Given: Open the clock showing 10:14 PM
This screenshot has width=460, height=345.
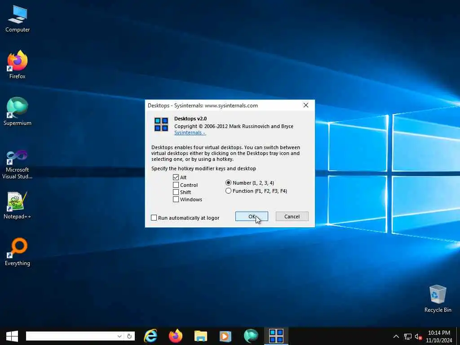Looking at the screenshot, I should (439, 336).
